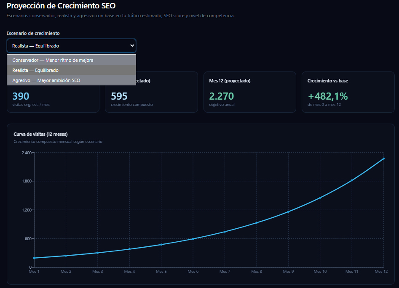Click the Mes 1 data point on curve
Screen dimensions: 399x288
pos(34,258)
